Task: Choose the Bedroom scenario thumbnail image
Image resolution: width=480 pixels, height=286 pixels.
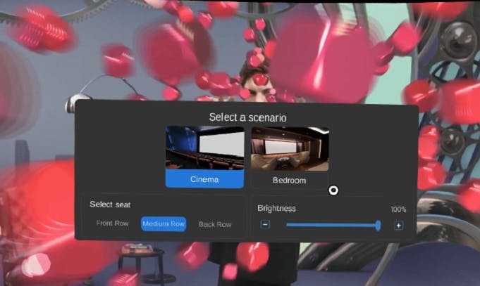Action: 290,148
